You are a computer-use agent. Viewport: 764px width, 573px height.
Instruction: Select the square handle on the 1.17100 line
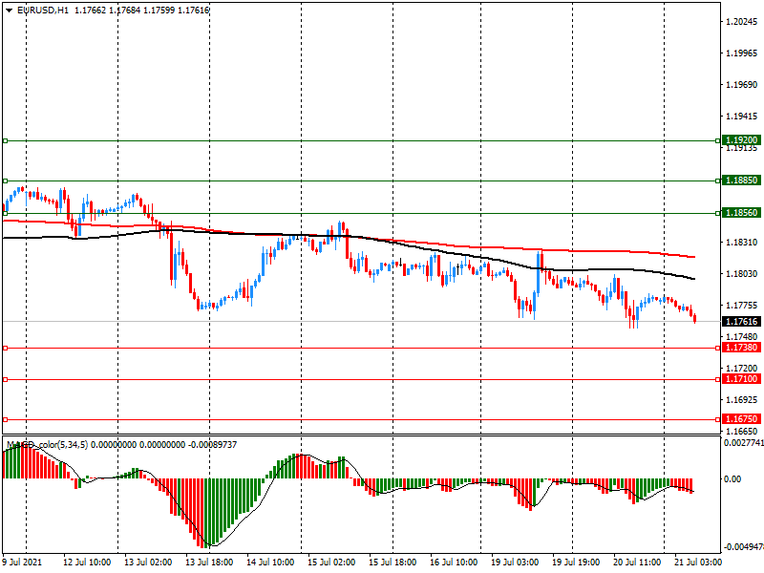click(5, 379)
